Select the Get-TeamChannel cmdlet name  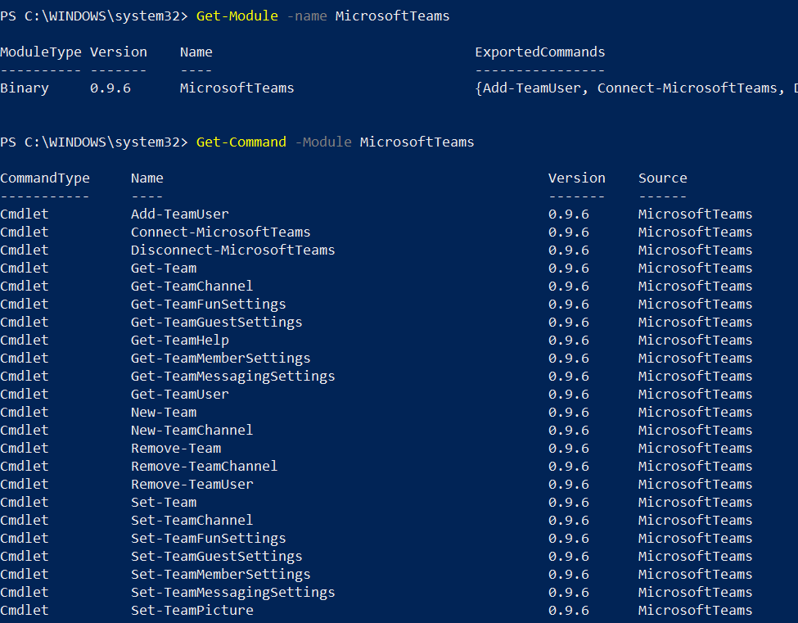192,286
